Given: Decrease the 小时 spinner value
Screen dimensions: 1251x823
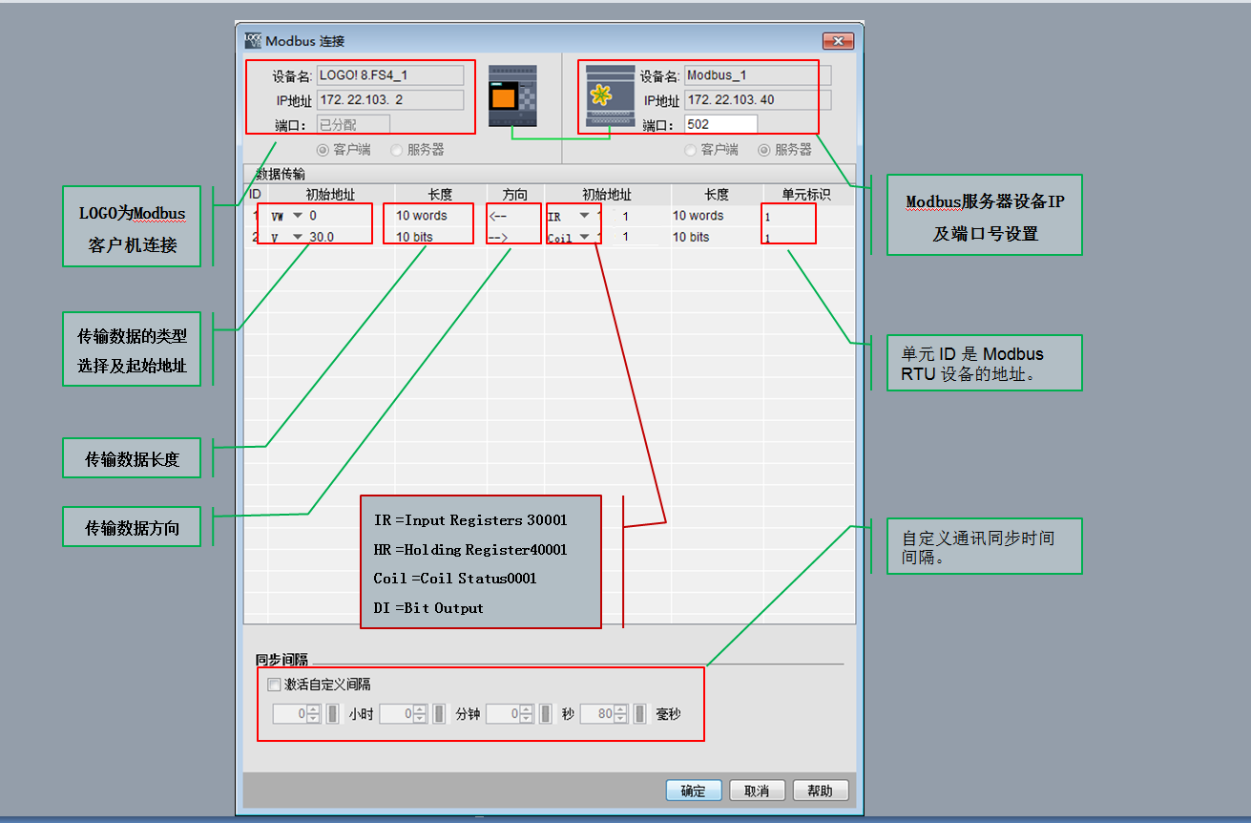Looking at the screenshot, I should click(x=313, y=719).
